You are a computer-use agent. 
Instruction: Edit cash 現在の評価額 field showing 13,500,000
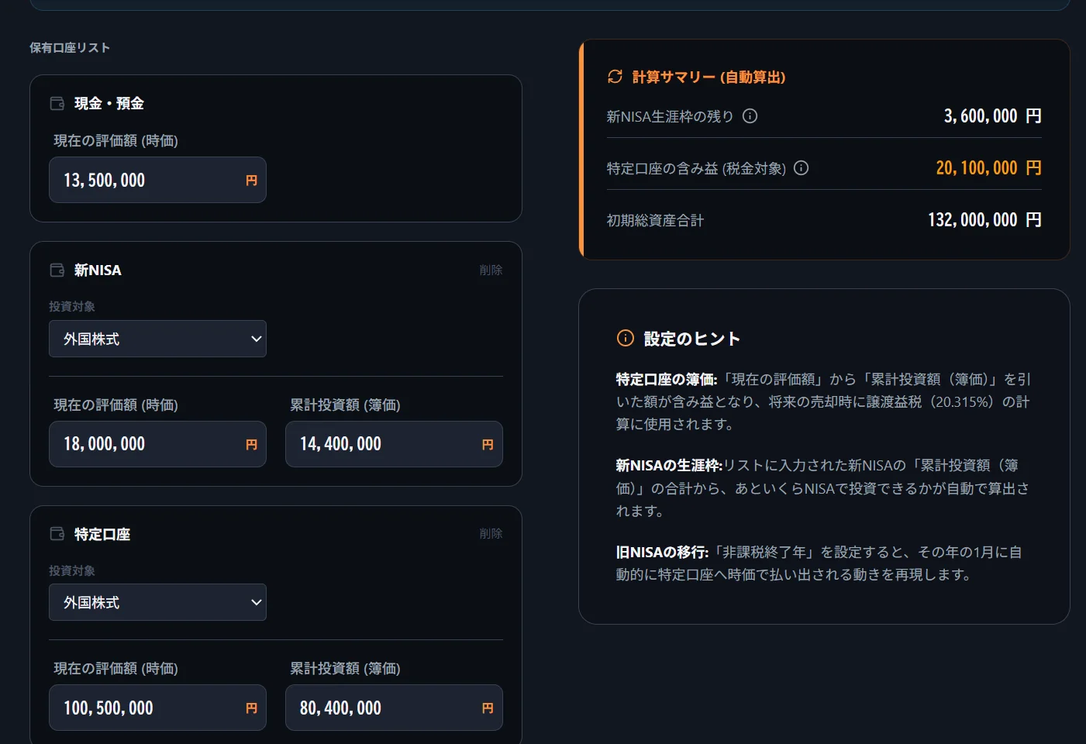click(157, 180)
